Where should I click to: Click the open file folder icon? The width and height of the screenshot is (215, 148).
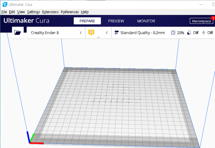pyautogui.click(x=18, y=33)
